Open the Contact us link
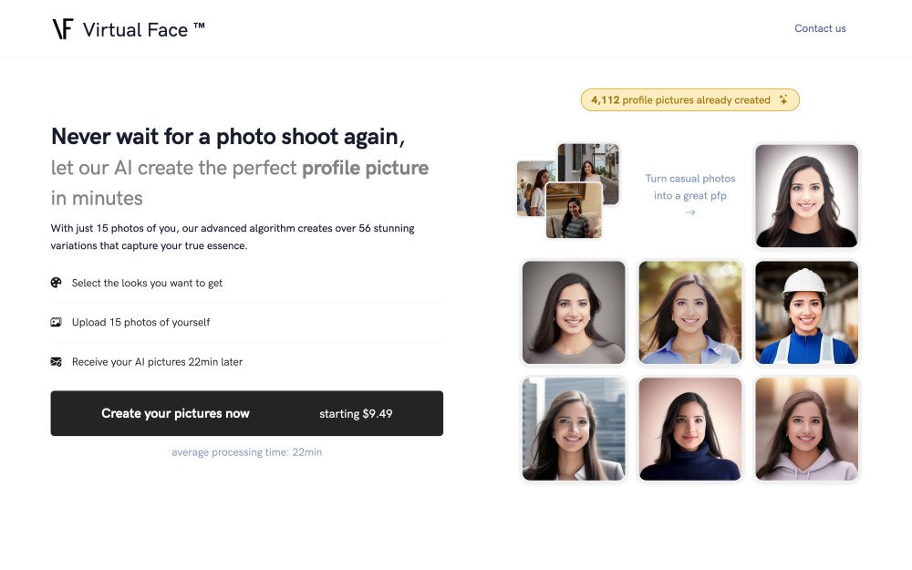The width and height of the screenshot is (912, 570). point(820,28)
